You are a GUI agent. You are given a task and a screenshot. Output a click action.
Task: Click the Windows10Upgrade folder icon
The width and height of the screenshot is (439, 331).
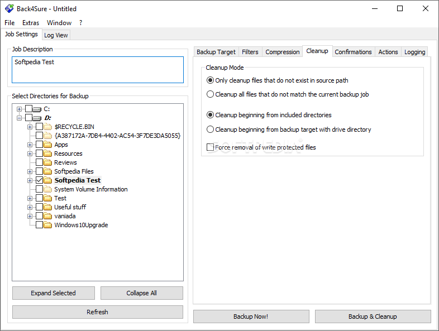[48, 226]
